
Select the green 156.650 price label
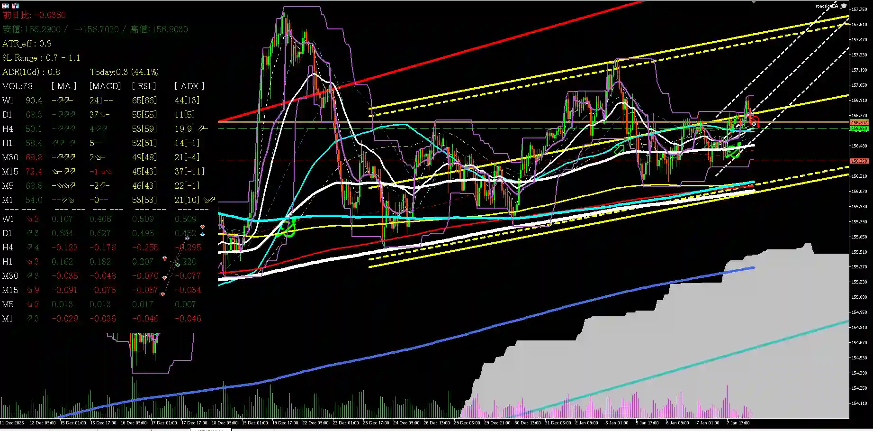tap(859, 128)
